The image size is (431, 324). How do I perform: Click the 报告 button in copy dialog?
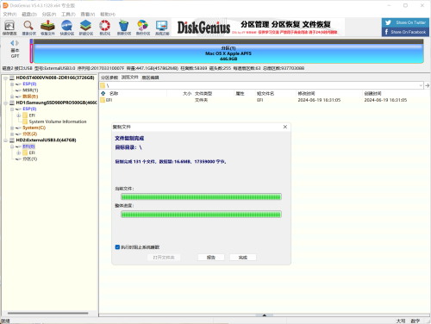click(x=211, y=258)
